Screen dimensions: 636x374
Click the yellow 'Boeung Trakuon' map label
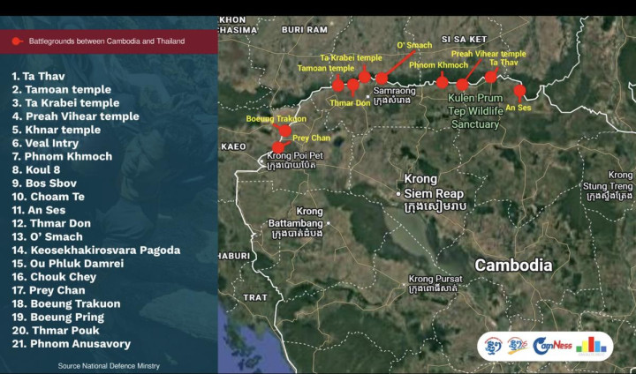(276, 119)
